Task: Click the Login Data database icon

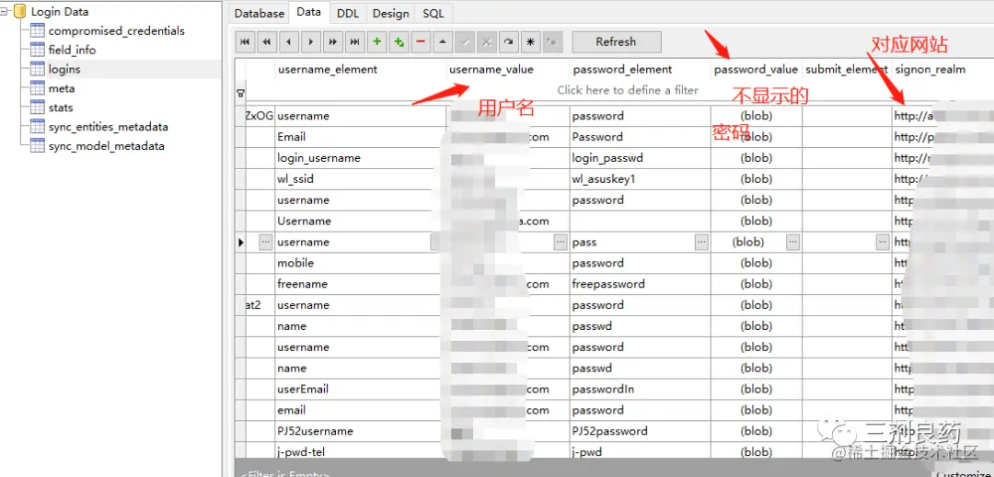Action: 19,11
